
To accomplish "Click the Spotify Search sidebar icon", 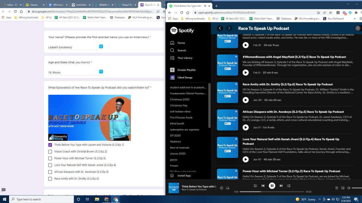I will [x=172, y=50].
